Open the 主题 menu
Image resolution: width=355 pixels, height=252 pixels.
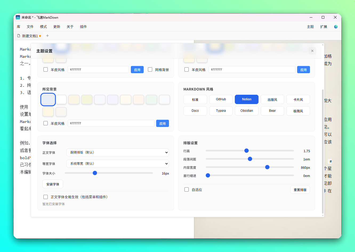310,27
